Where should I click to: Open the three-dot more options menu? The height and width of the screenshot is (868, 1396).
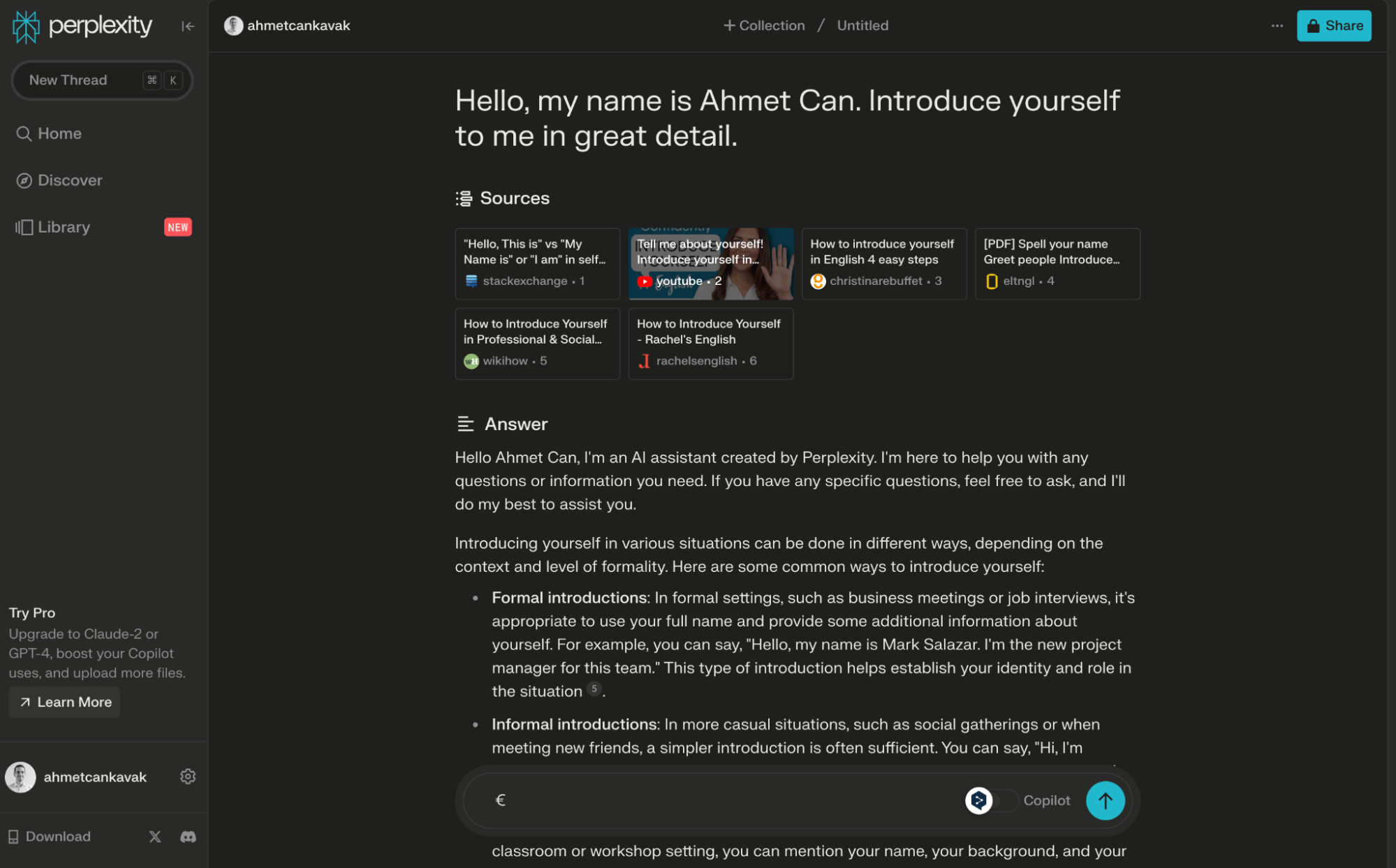coord(1277,26)
